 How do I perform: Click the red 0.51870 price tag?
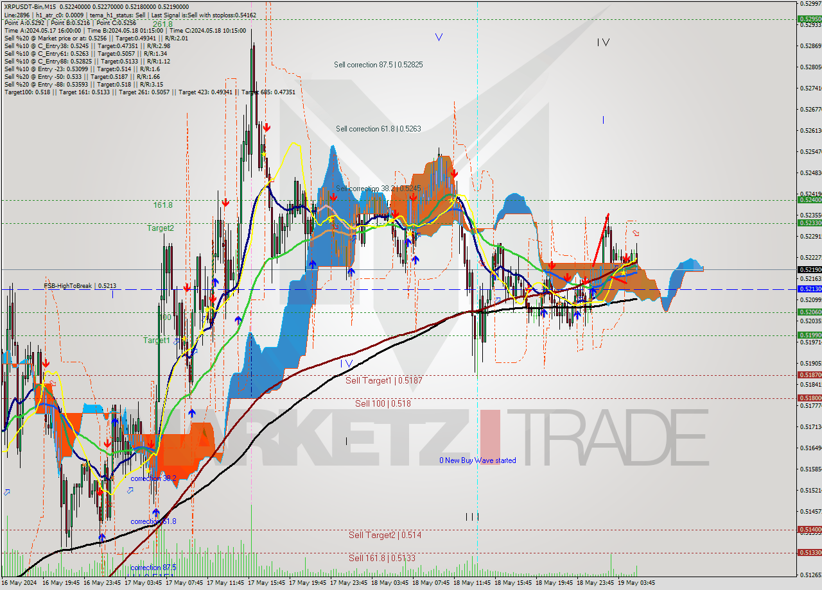(810, 375)
